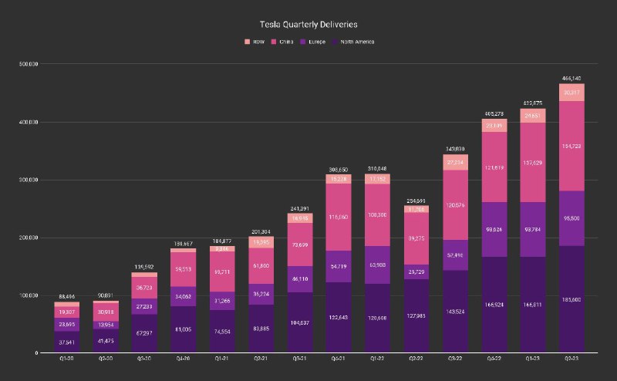Select the Q4-21 China segment labeled 116,060

point(339,217)
